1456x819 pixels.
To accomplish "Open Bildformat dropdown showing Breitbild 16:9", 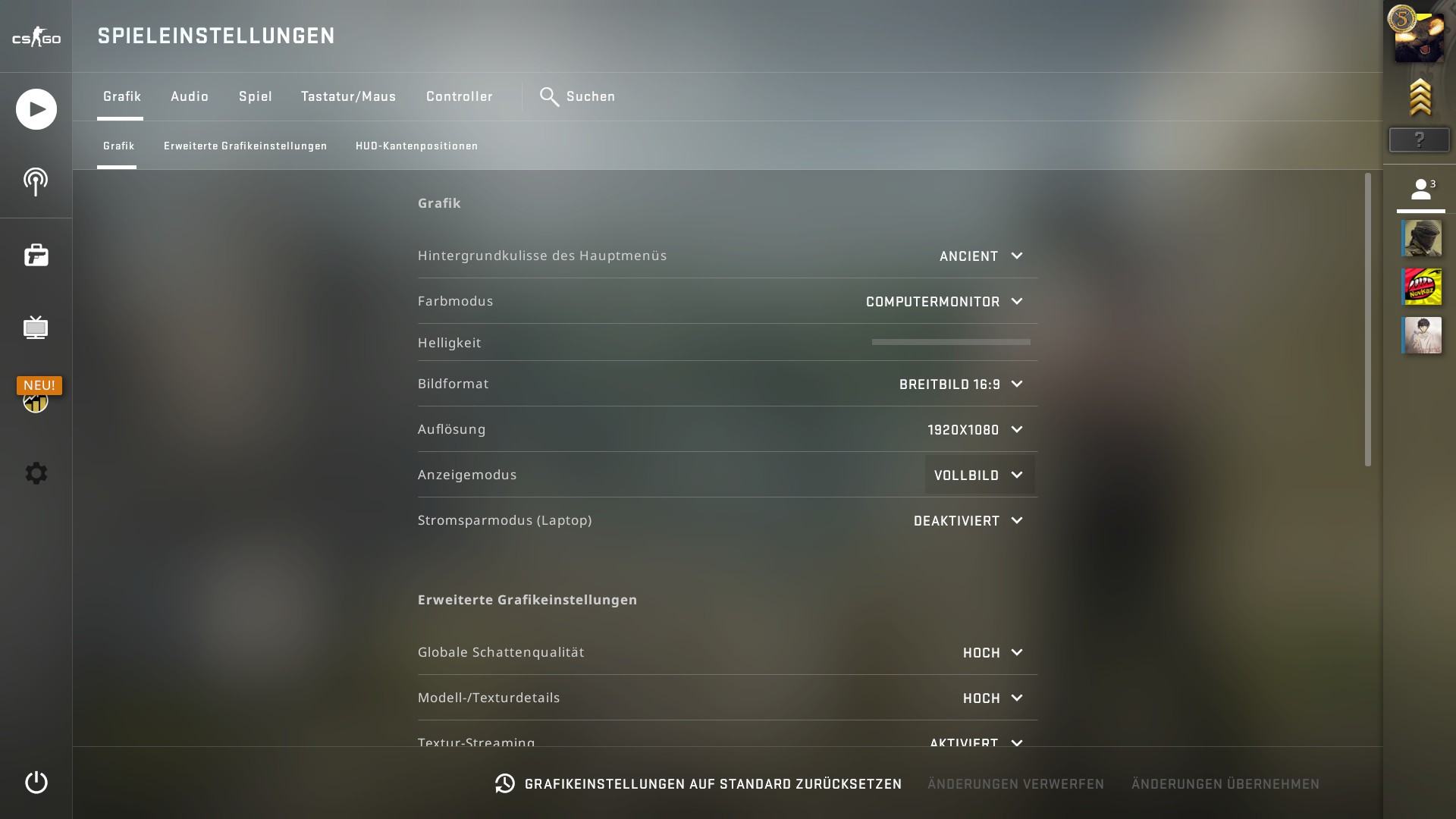I will (x=962, y=384).
